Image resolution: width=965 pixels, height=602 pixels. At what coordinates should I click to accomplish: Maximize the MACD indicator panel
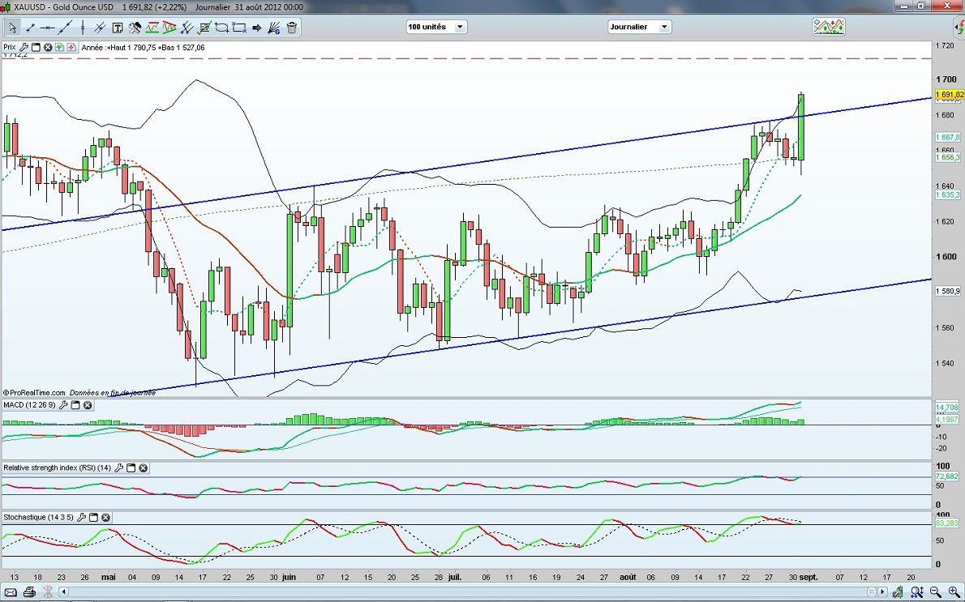click(x=75, y=405)
